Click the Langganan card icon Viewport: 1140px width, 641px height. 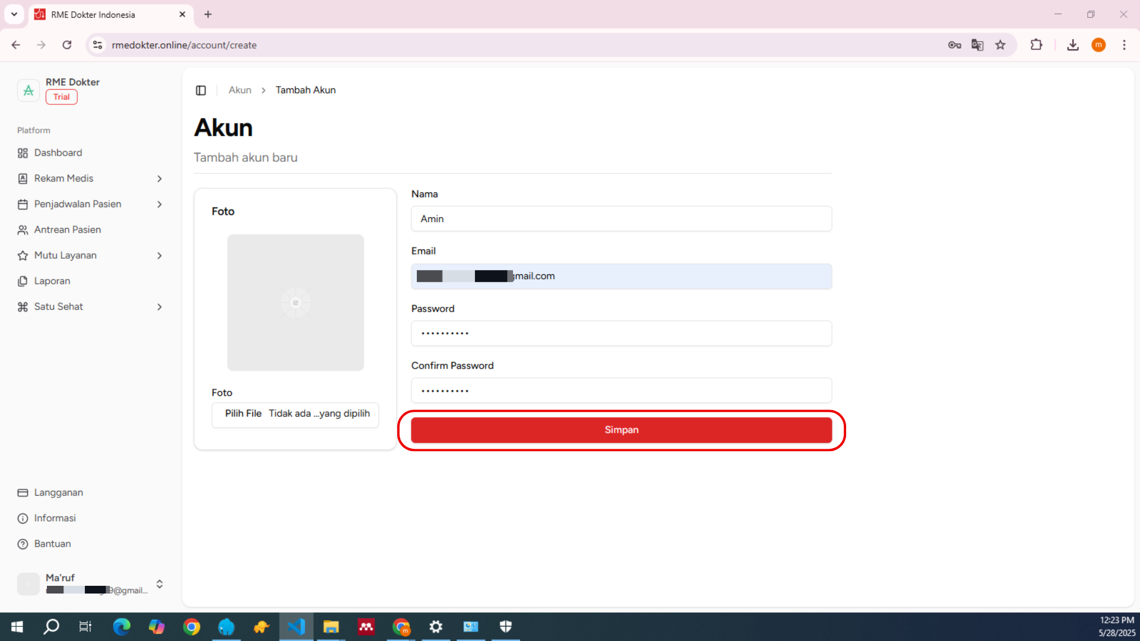tap(23, 493)
